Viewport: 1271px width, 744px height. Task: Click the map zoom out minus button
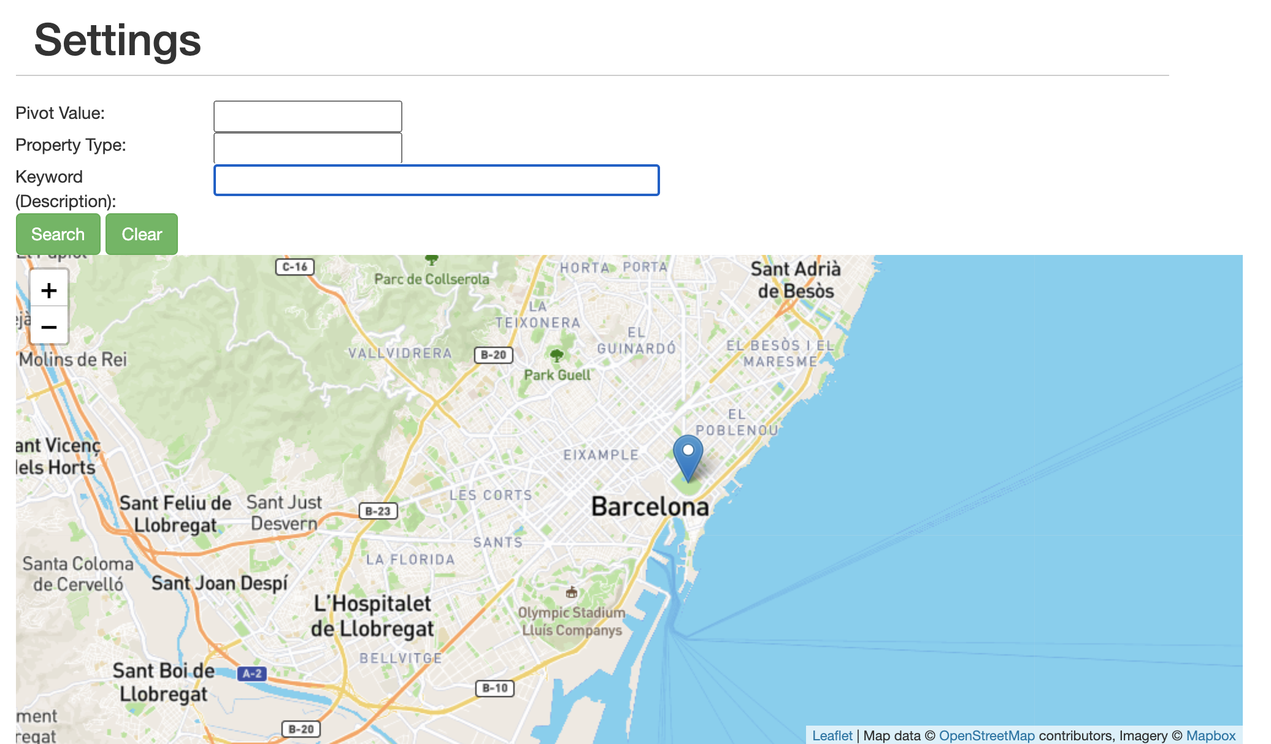coord(49,327)
